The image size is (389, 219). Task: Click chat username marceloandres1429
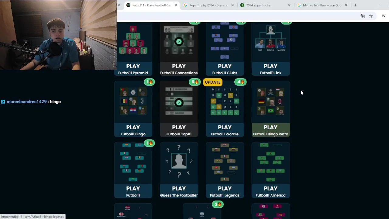[26, 102]
